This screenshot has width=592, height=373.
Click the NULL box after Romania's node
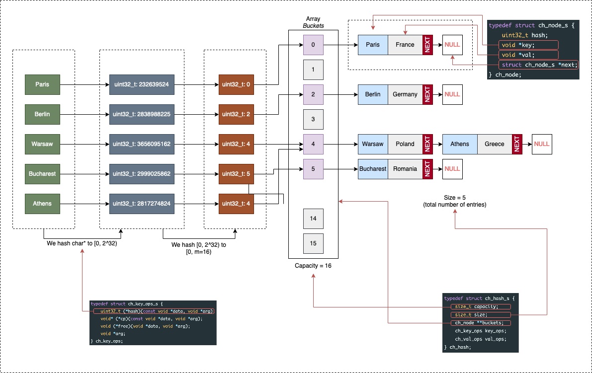pos(452,169)
